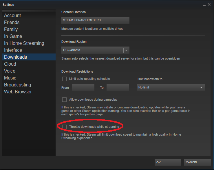Click the Download Region arrow icon
Screen dimensions: 214x170
[x=126, y=50]
